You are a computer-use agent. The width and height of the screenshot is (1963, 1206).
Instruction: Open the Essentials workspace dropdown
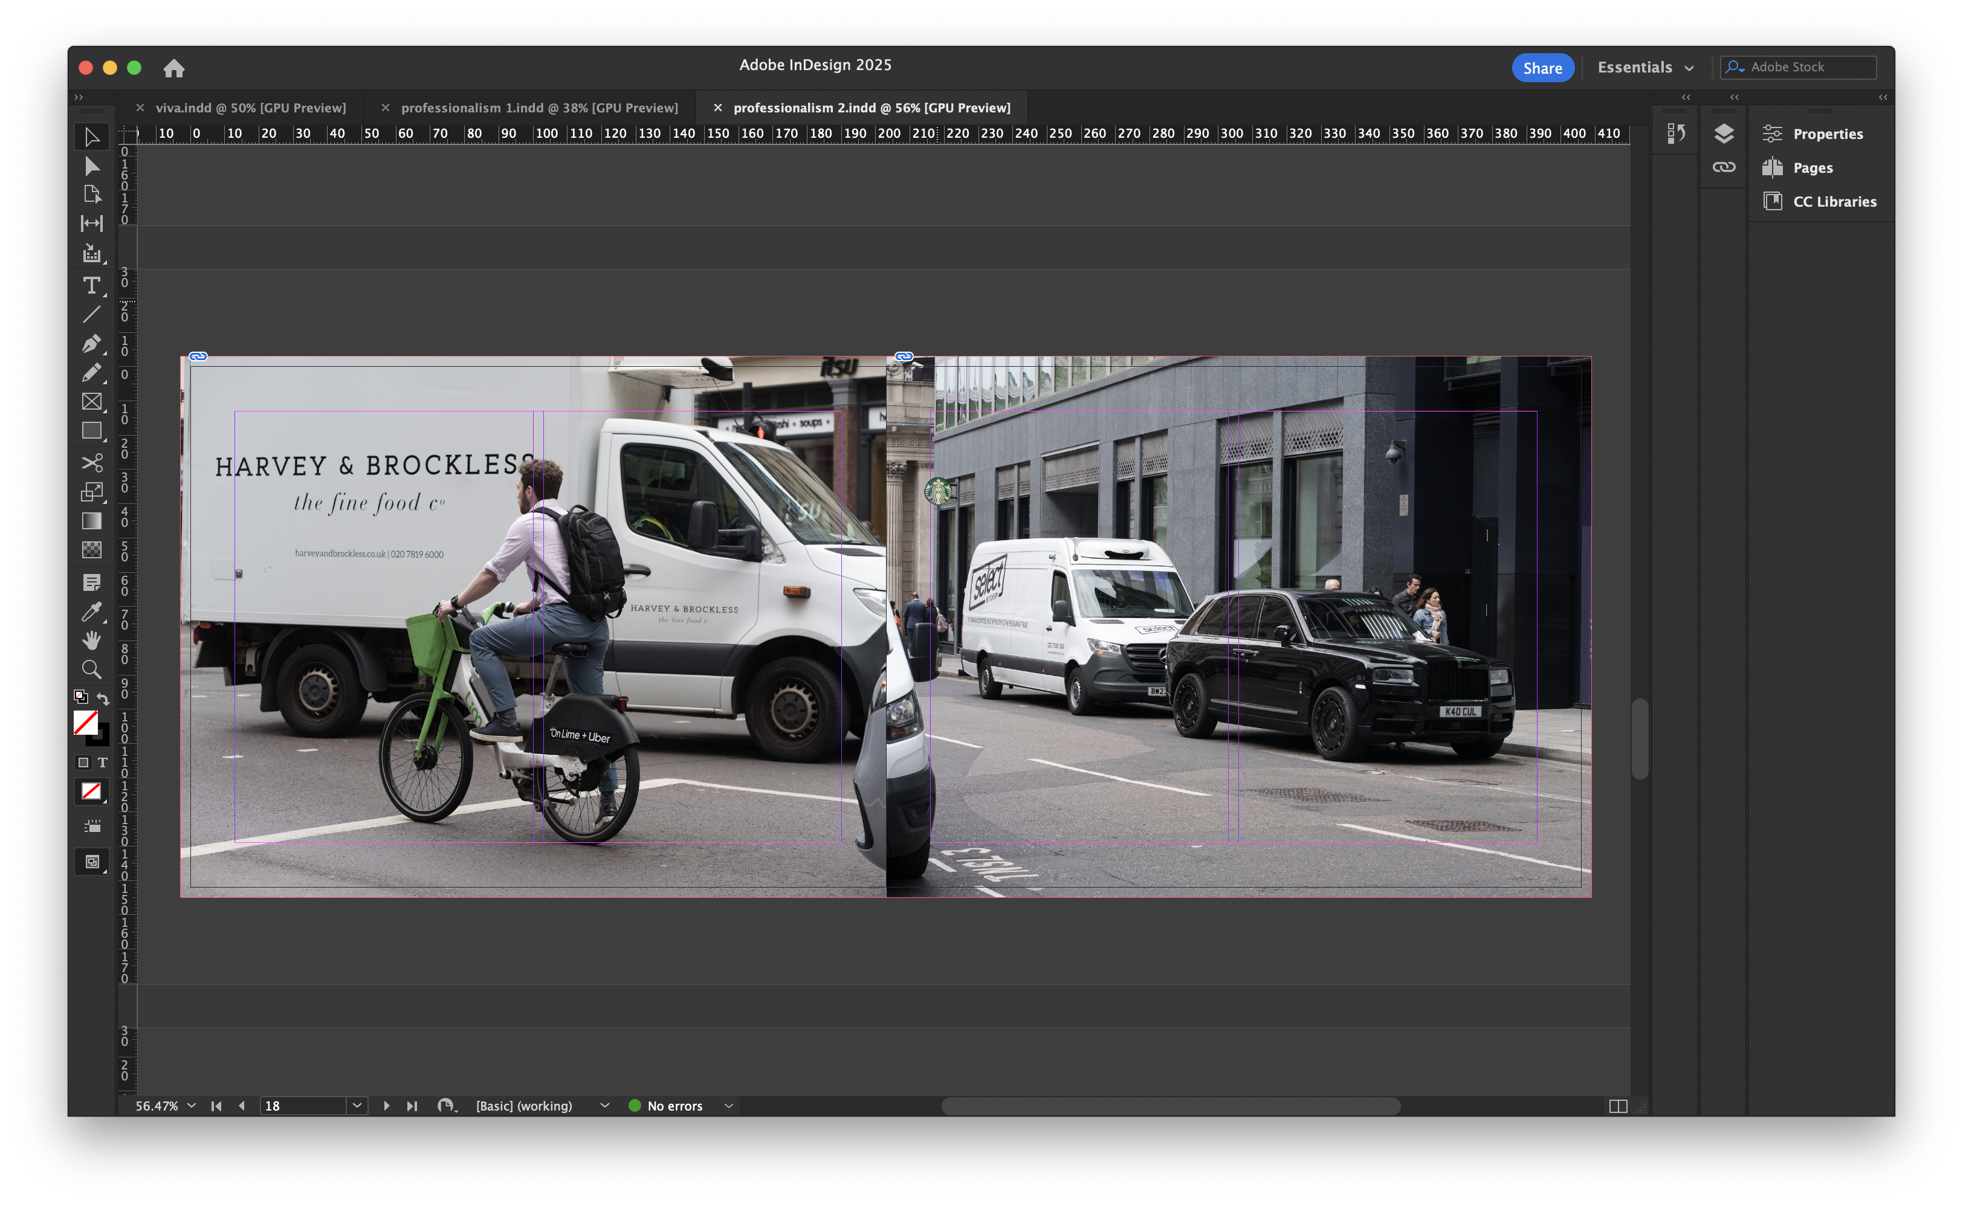1644,68
